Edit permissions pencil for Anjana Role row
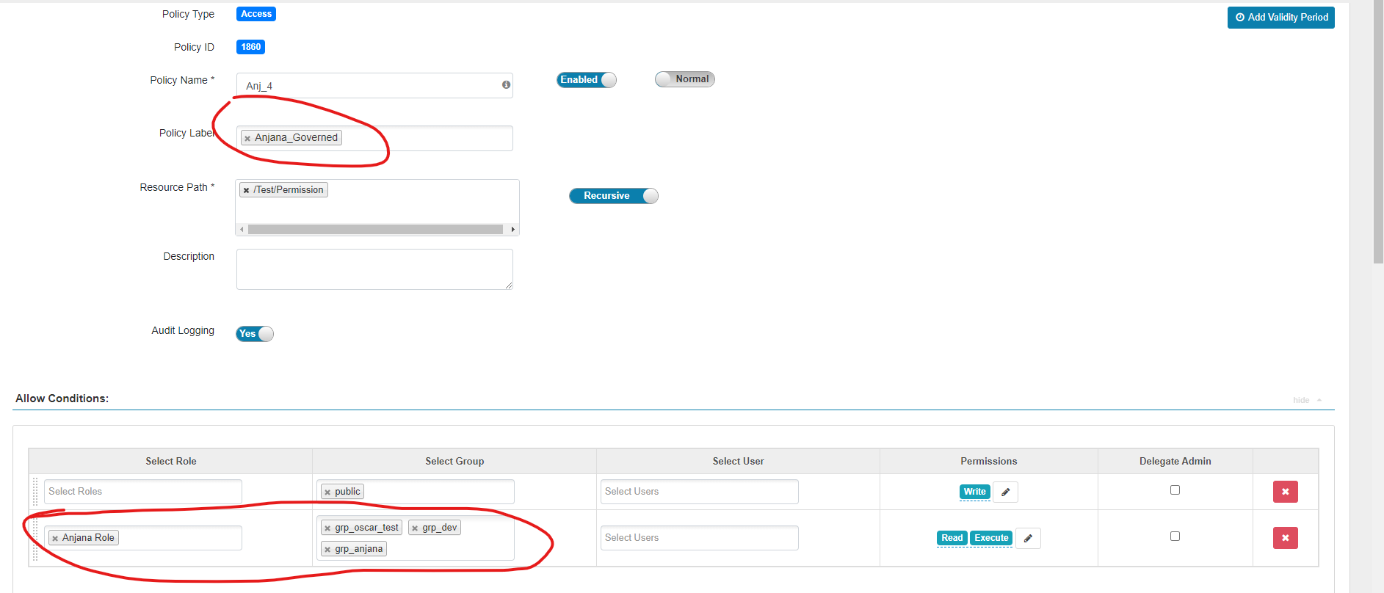The image size is (1384, 593). pos(1028,538)
